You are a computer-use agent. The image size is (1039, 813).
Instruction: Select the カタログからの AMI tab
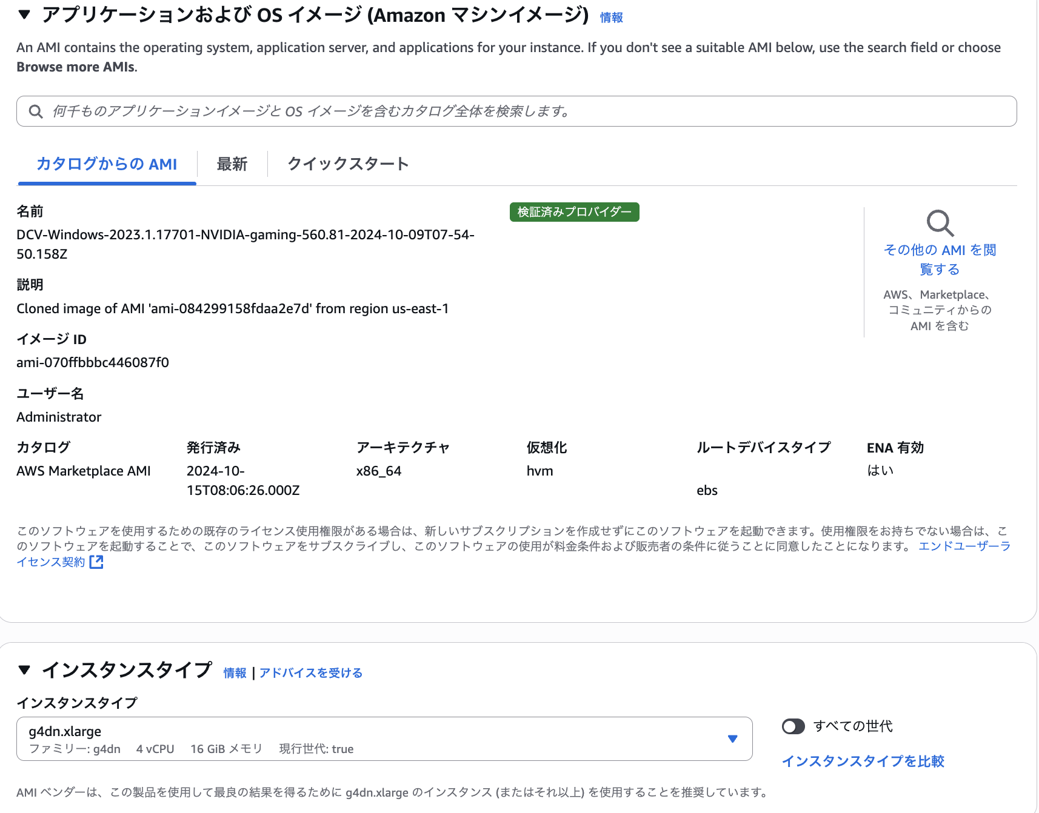107,164
